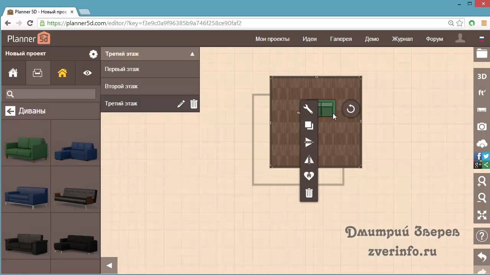Delete the sofa using context trash icon
This screenshot has width=490, height=275.
pos(309,193)
